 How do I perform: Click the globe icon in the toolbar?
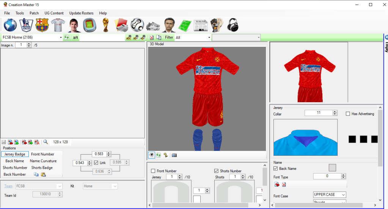click(x=10, y=25)
